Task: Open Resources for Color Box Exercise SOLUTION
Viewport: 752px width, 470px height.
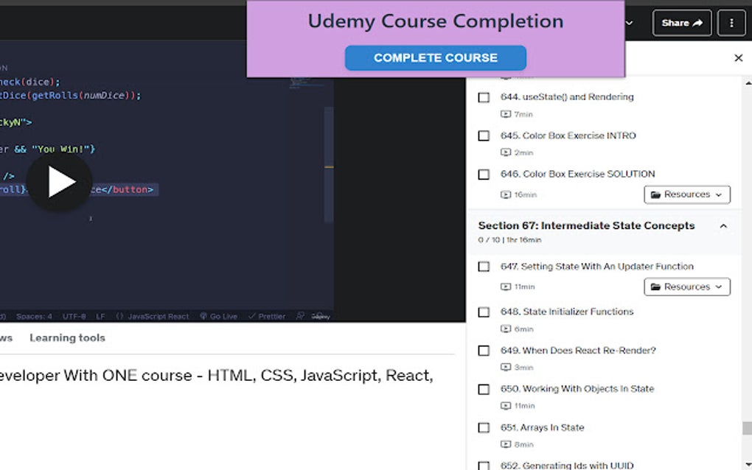Action: tap(686, 194)
